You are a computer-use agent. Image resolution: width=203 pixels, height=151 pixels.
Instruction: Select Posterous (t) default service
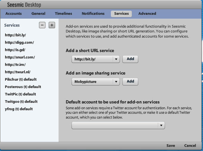pos(23,87)
